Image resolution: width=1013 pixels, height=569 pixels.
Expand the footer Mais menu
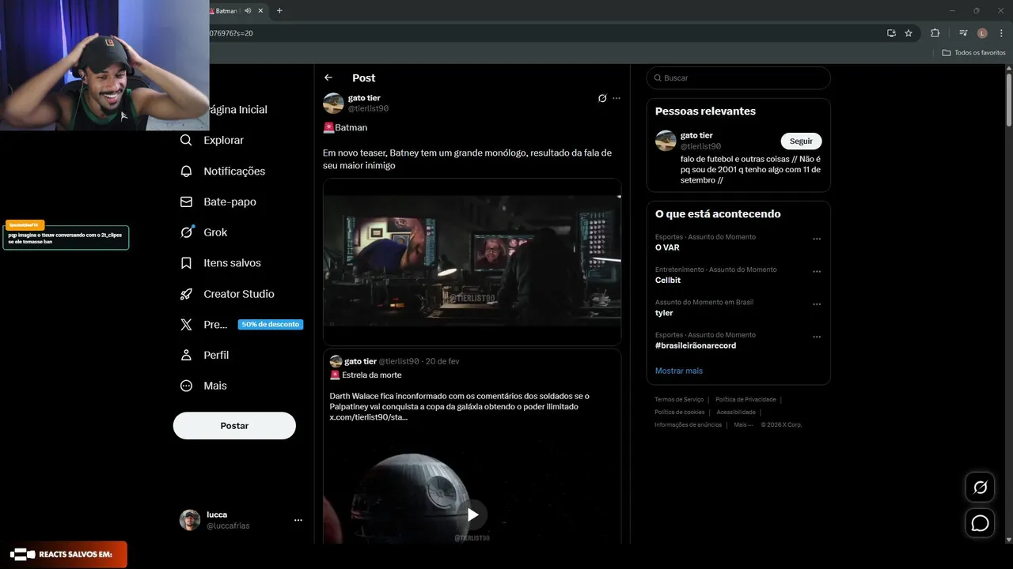743,425
